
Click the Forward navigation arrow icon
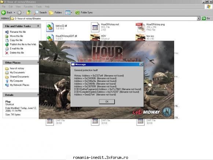(19, 12)
